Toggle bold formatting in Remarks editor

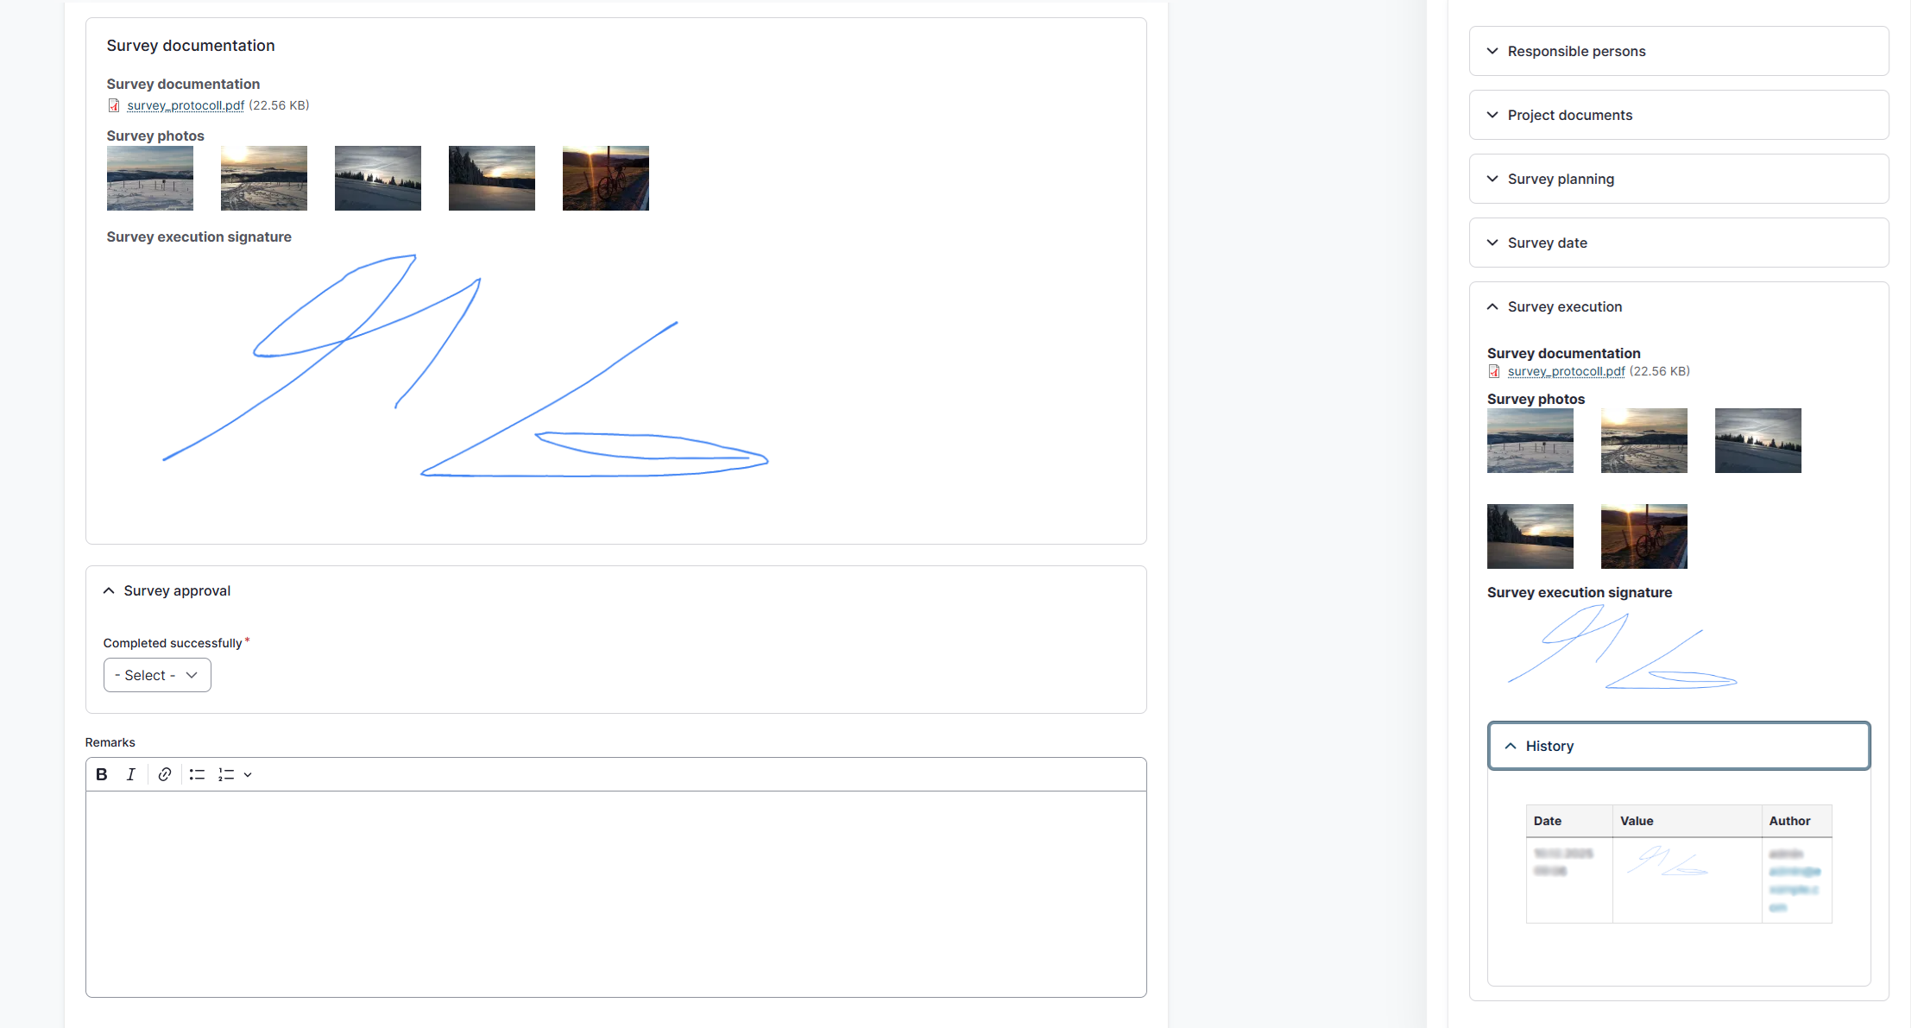[x=102, y=774]
